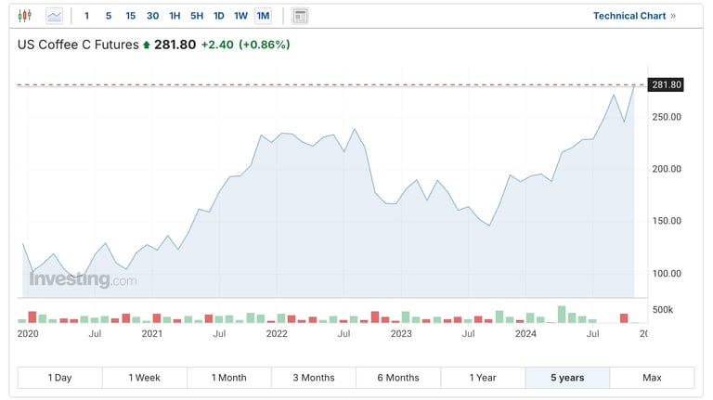713x400 pixels.
Task: Switch to candlestick chart type
Action: point(25,16)
